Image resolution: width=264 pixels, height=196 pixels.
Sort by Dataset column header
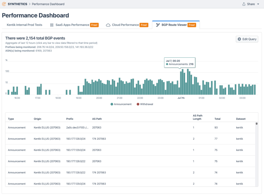pyautogui.click(x=241, y=119)
